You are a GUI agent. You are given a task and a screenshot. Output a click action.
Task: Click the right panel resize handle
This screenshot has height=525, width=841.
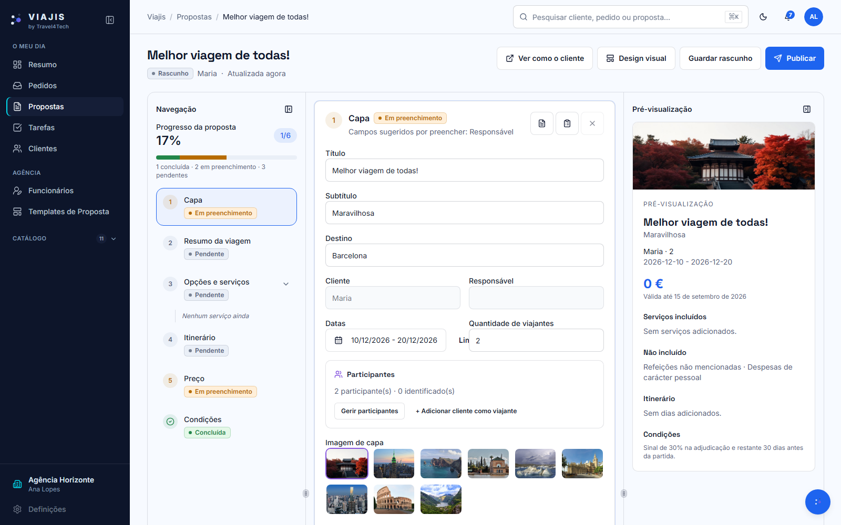(x=624, y=493)
